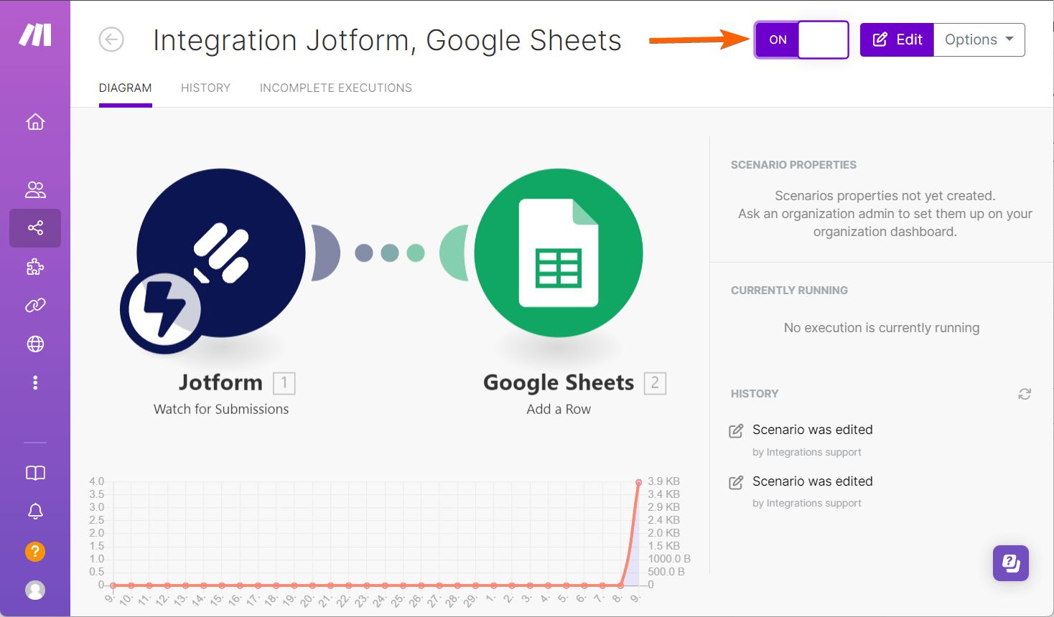Click edit icon beside second 'Scenario was edited'

(x=736, y=483)
